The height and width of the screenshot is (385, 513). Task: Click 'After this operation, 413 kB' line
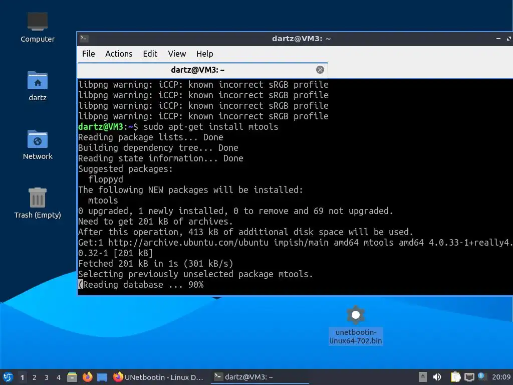coord(245,232)
